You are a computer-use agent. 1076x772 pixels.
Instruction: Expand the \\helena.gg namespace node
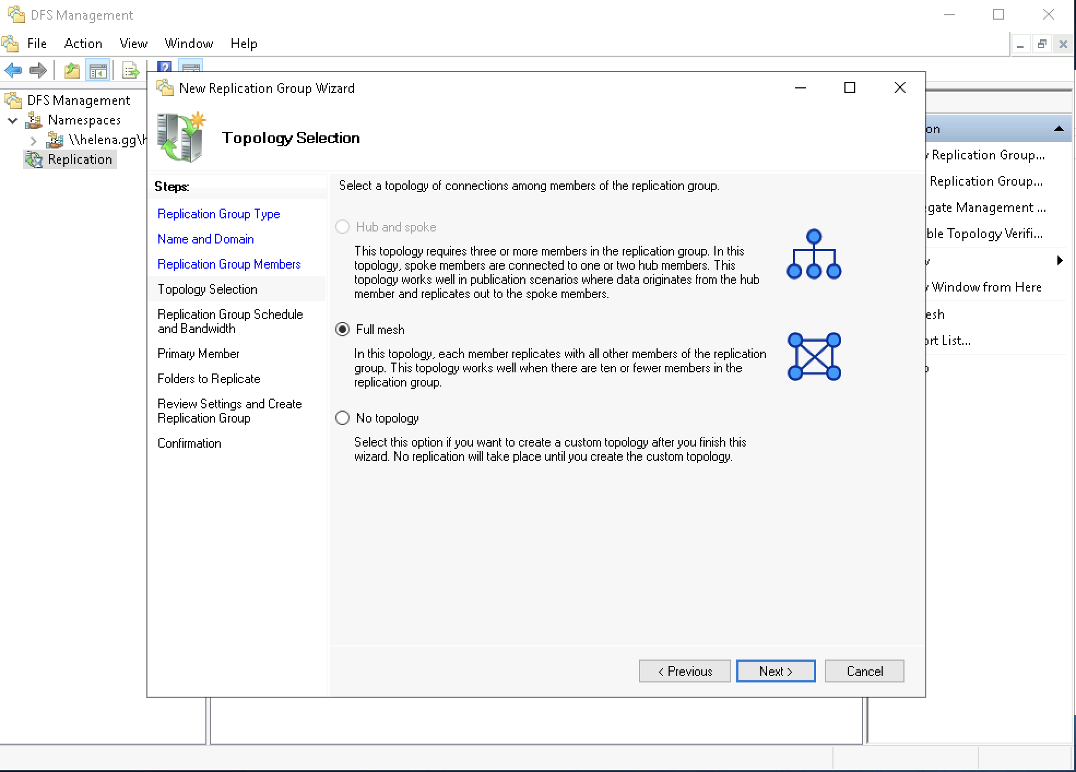[x=33, y=140]
